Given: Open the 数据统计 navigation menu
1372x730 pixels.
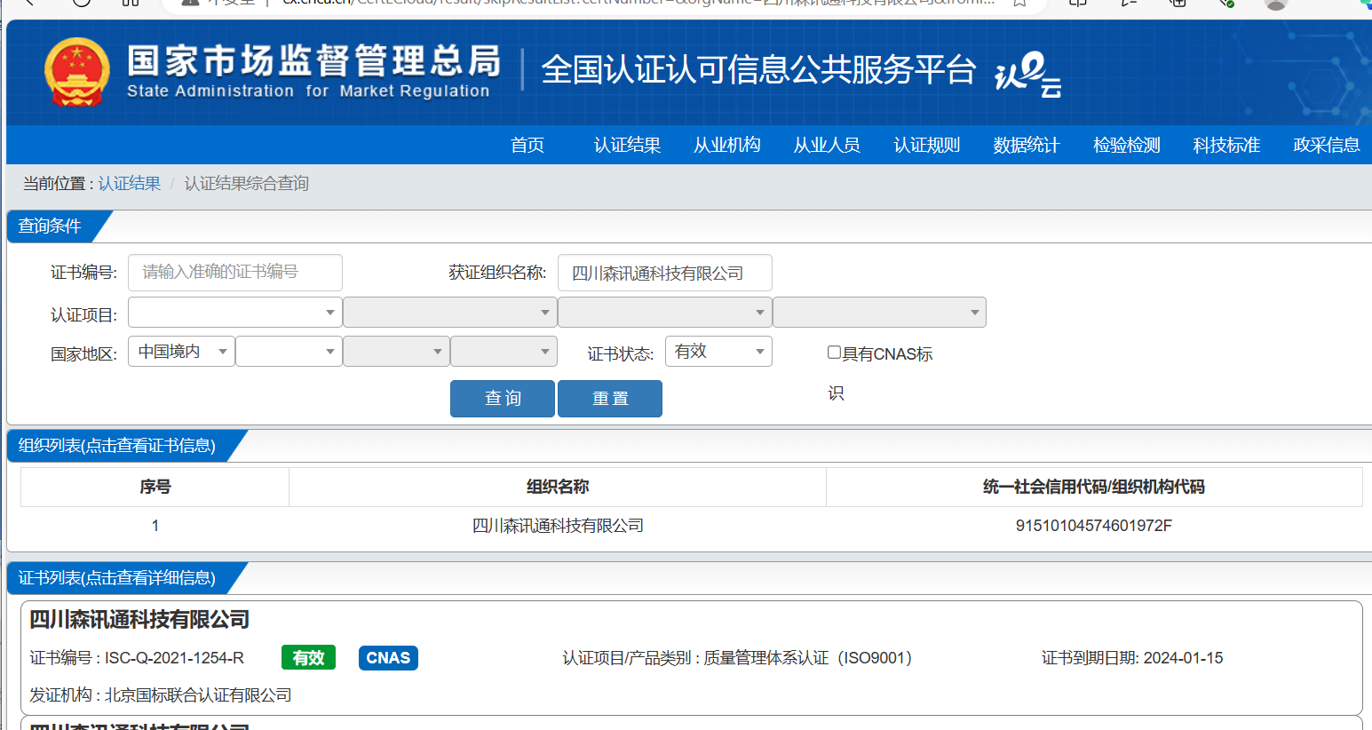Looking at the screenshot, I should (x=1027, y=145).
